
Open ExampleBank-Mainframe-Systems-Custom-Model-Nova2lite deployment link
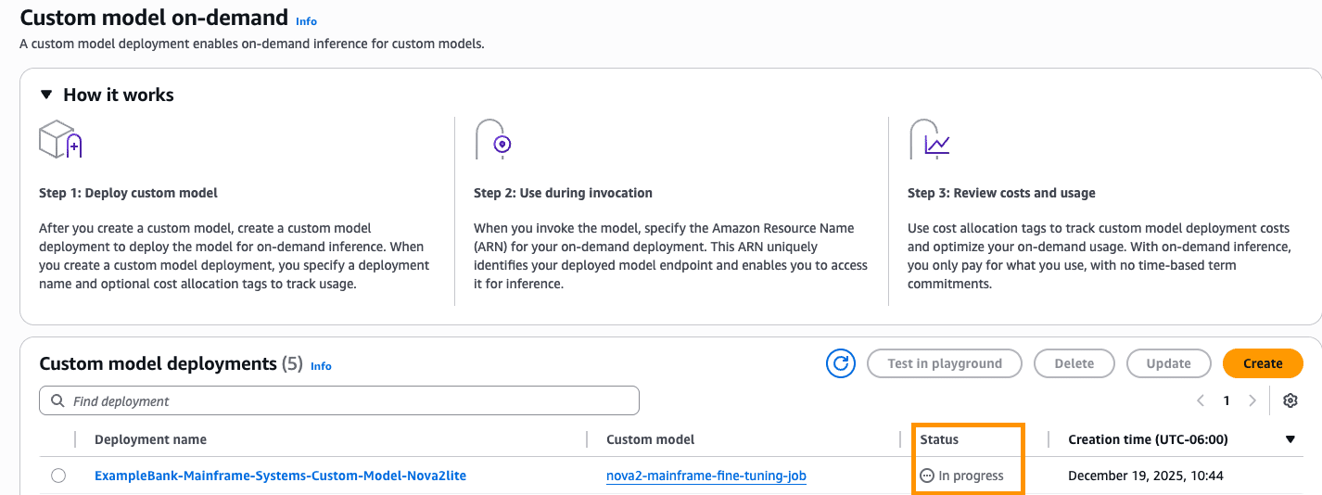[280, 476]
